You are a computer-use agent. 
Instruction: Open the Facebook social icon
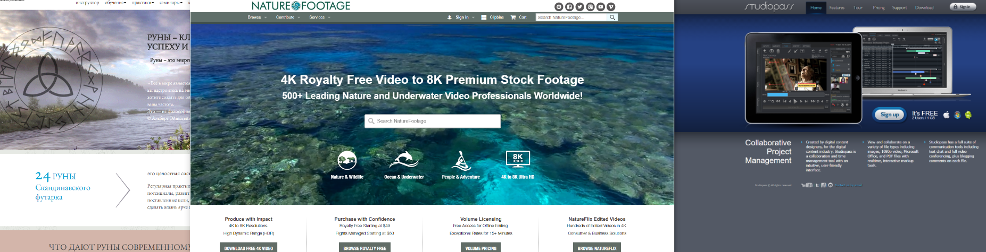[569, 7]
